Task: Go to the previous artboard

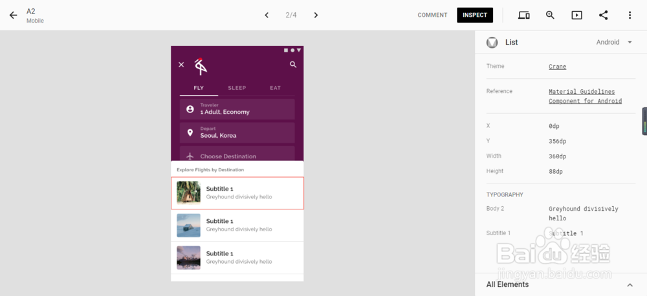Action: (267, 16)
